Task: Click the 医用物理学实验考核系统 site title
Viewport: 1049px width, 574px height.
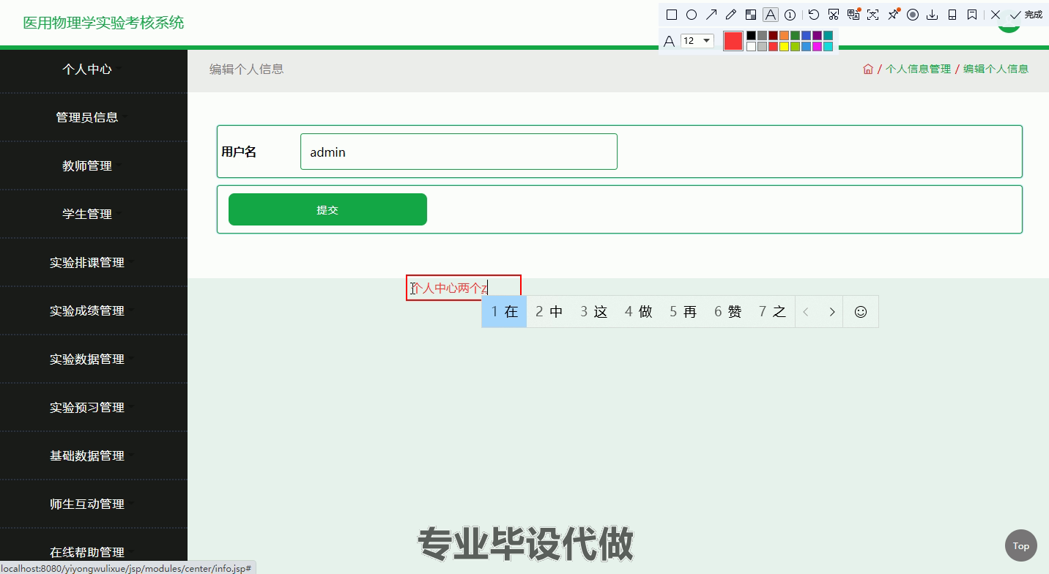Action: 103,23
